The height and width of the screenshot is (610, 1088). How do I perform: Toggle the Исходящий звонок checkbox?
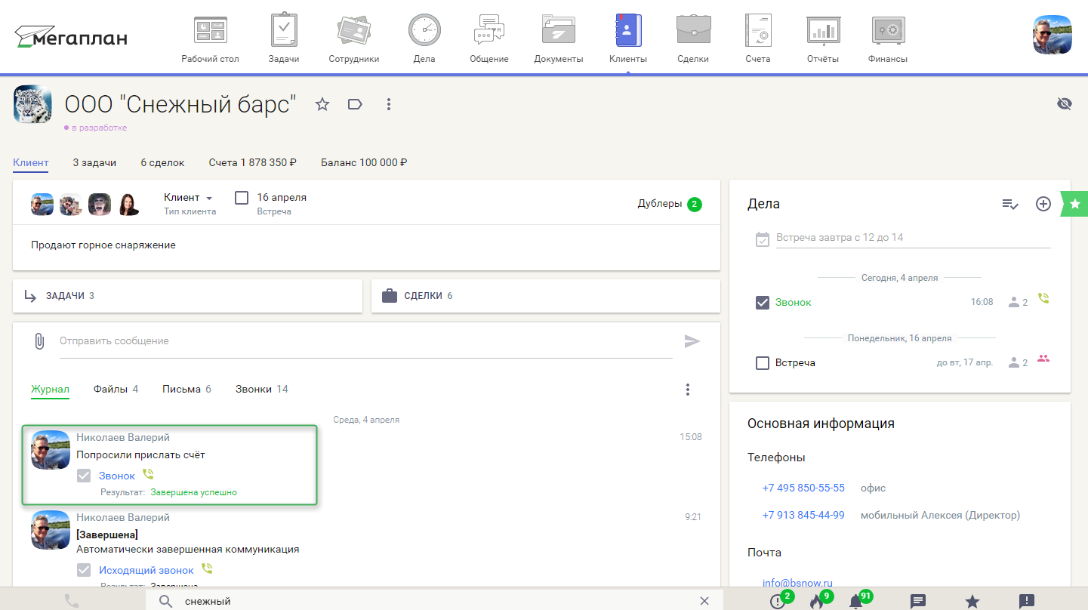(x=85, y=570)
